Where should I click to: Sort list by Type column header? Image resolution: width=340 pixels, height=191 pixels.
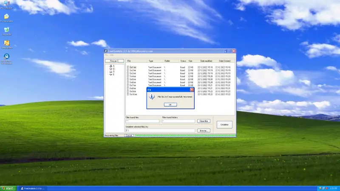(x=155, y=61)
